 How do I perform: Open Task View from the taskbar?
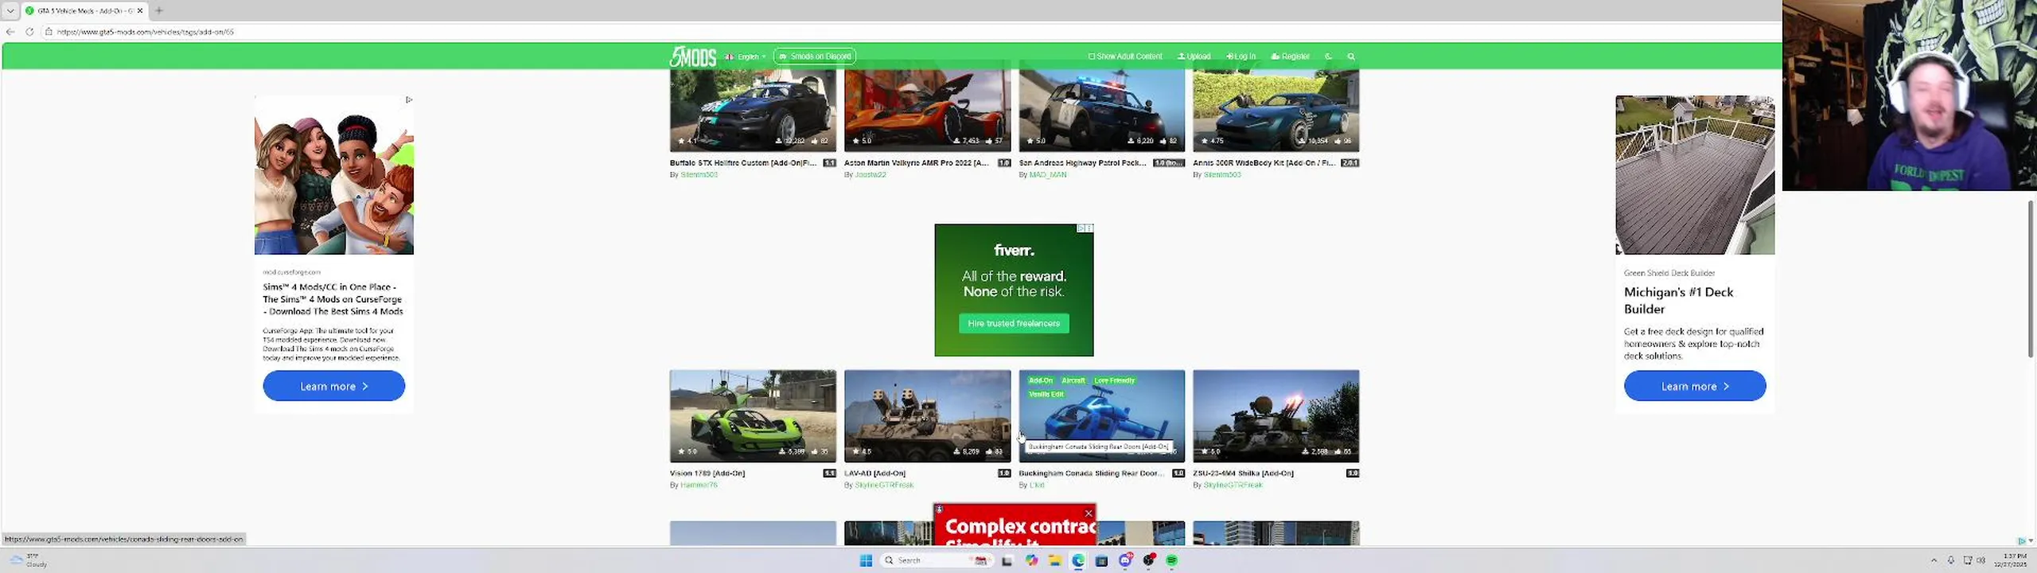tap(1007, 560)
